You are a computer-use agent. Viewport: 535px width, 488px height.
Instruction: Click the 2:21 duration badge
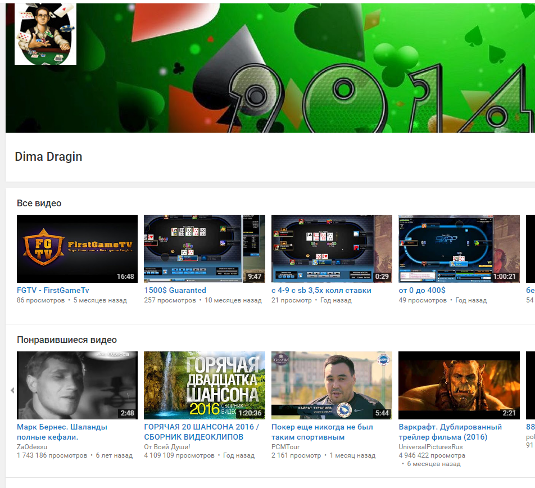point(509,413)
